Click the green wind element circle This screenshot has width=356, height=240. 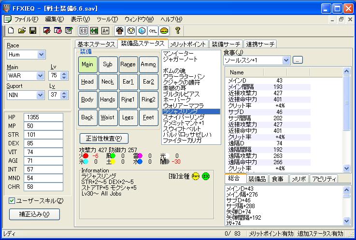pos(113,156)
